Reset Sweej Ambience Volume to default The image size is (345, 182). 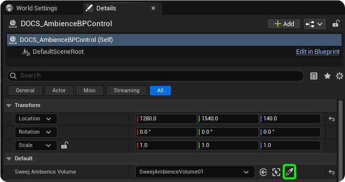tap(332, 172)
